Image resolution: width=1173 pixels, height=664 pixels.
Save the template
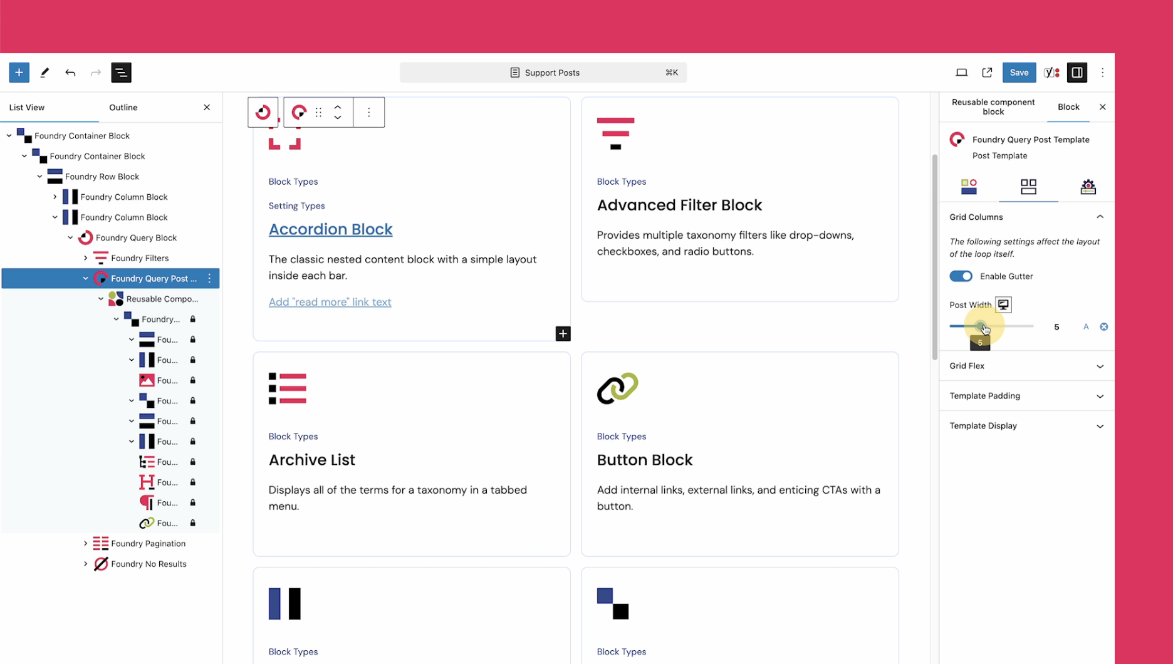coord(1019,73)
